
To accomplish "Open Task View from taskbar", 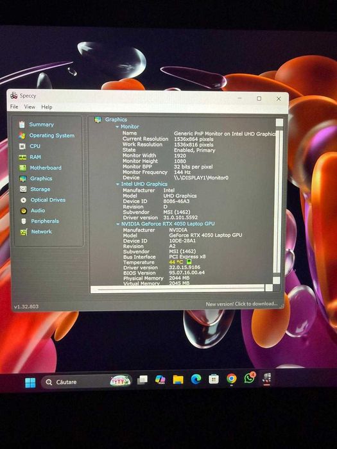I will coord(143,380).
